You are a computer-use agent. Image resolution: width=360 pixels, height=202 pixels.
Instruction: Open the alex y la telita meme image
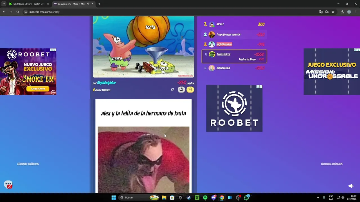(x=143, y=146)
